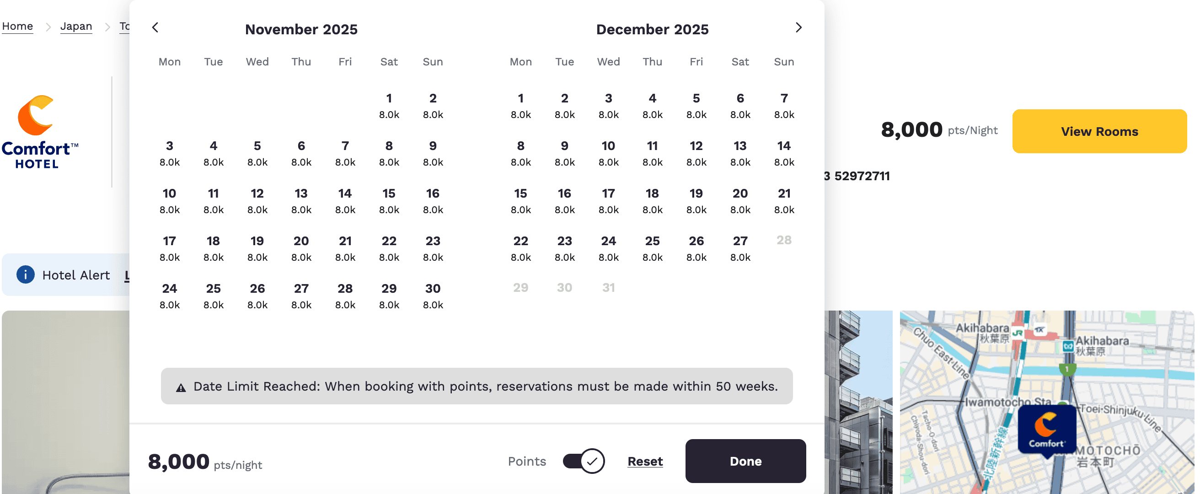Viewport: 1200px width, 494px height.
Task: Advance to next month with right chevron
Action: pos(798,28)
